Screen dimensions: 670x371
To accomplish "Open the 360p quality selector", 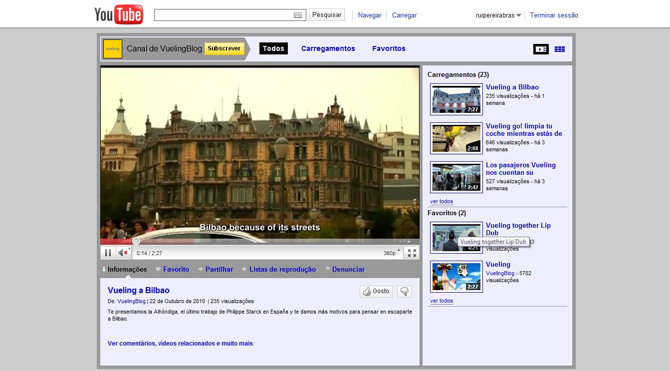I will (392, 253).
